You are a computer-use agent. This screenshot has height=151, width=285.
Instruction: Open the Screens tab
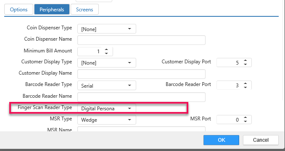[x=84, y=9]
